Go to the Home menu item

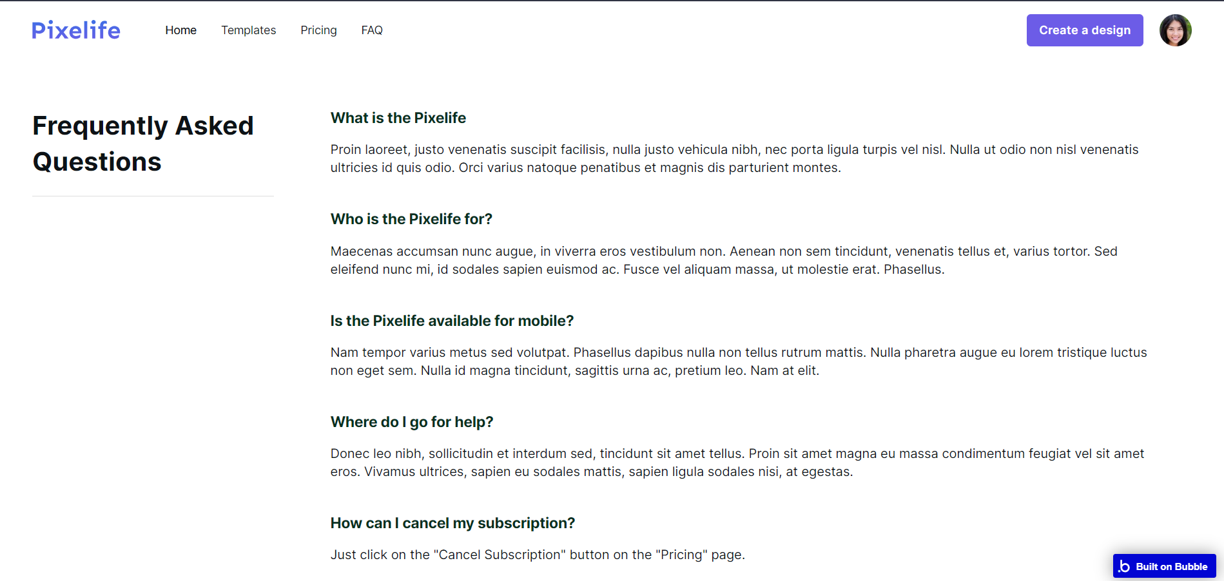[180, 30]
